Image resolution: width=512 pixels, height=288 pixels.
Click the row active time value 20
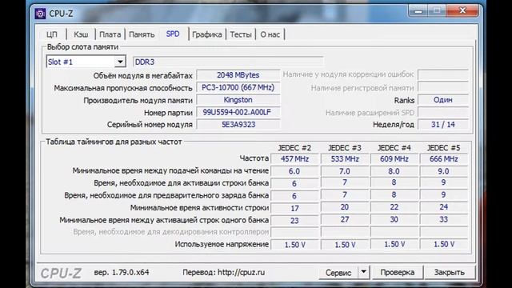coord(345,207)
